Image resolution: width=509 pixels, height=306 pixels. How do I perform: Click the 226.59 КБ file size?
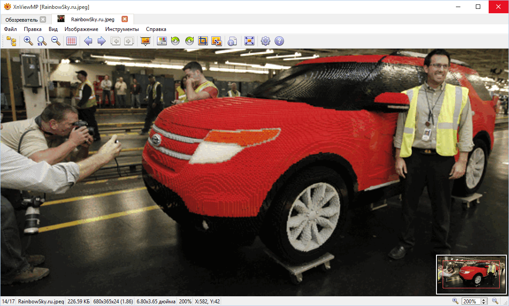coord(79,302)
